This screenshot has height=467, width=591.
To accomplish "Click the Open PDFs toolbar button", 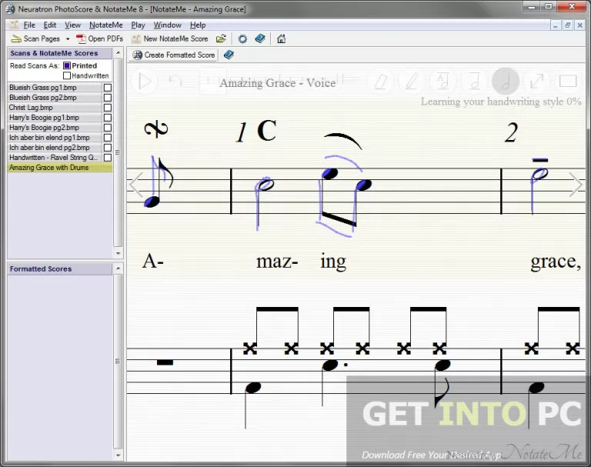I will click(x=99, y=38).
